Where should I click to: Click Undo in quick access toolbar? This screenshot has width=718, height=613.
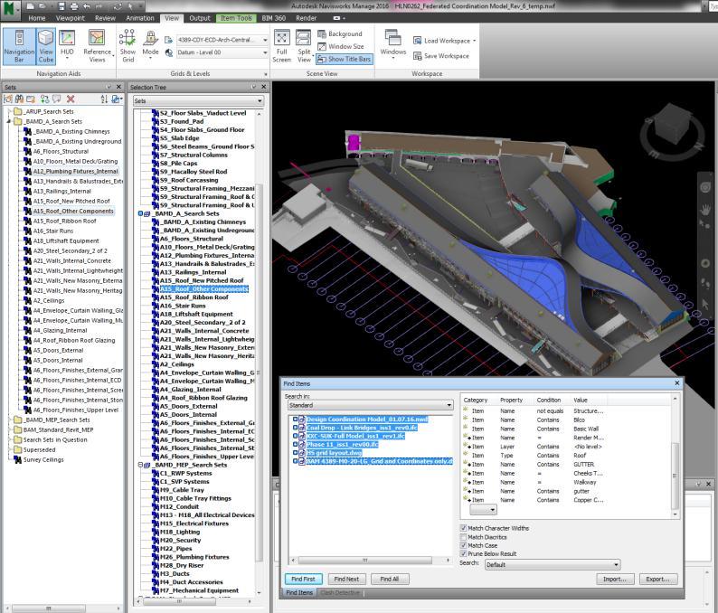87,6
